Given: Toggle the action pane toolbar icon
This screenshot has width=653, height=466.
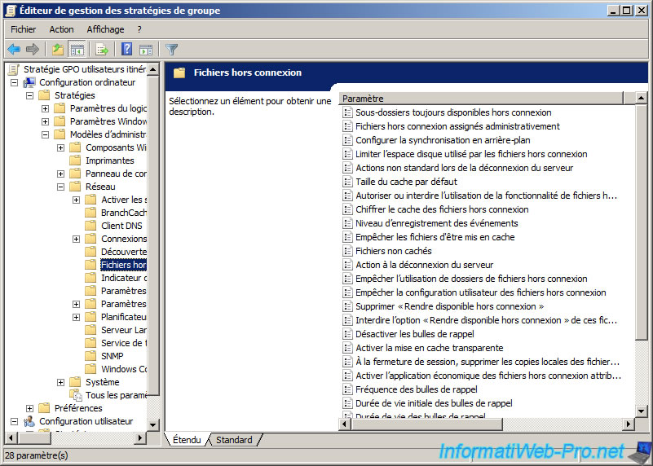Looking at the screenshot, I should (146, 50).
